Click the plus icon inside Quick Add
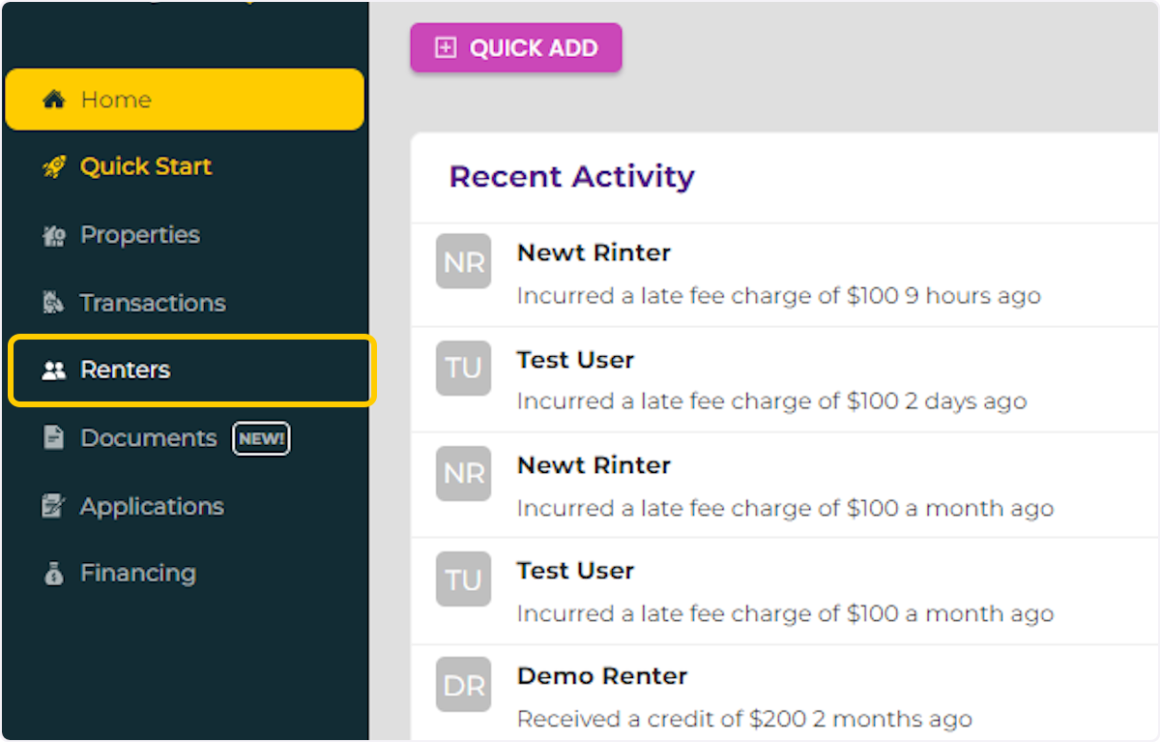The image size is (1160, 742). [x=445, y=46]
